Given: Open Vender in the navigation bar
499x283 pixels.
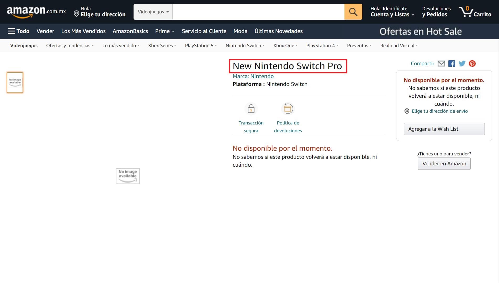Looking at the screenshot, I should click(45, 31).
